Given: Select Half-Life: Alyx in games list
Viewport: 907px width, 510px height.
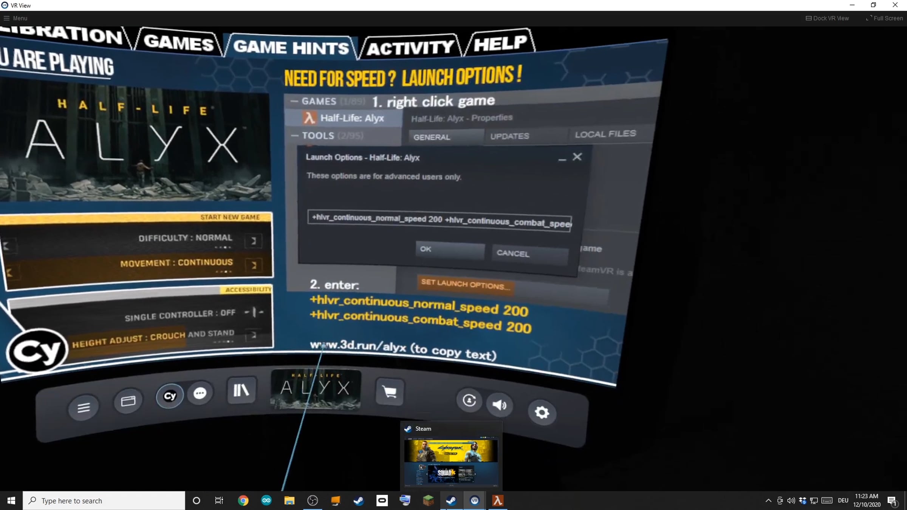Looking at the screenshot, I should pos(344,118).
